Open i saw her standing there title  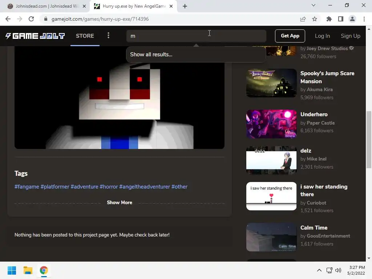[324, 190]
